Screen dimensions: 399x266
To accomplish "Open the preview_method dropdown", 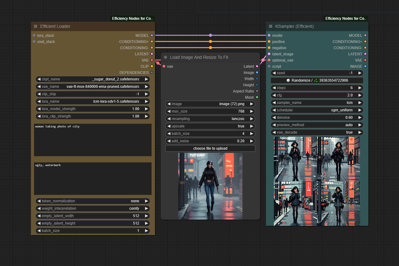I will pyautogui.click(x=317, y=125).
